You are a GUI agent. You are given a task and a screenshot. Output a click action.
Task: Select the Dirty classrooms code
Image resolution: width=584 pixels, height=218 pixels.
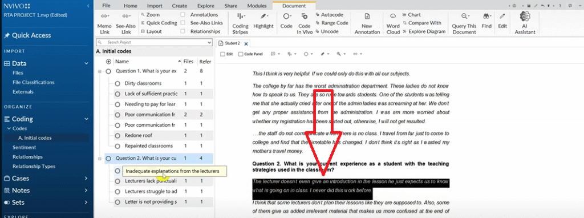point(143,83)
